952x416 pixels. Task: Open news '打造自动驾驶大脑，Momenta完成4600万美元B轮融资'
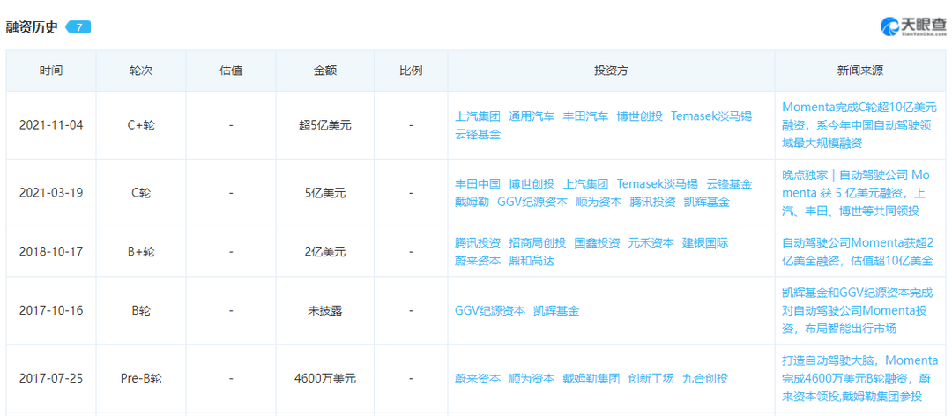[x=859, y=378]
